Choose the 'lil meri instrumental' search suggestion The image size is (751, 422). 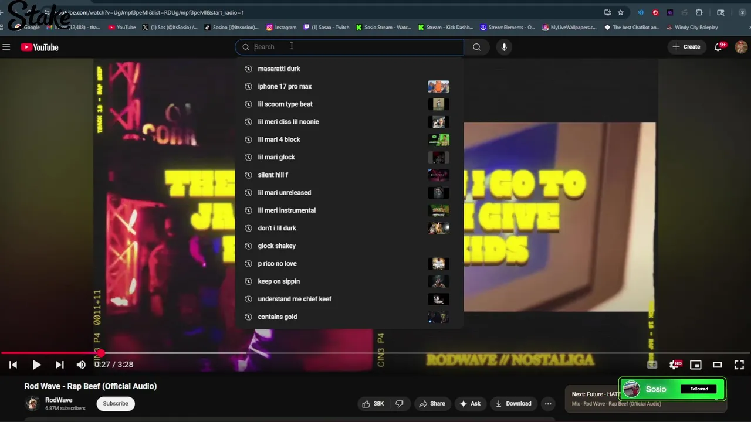(x=349, y=210)
